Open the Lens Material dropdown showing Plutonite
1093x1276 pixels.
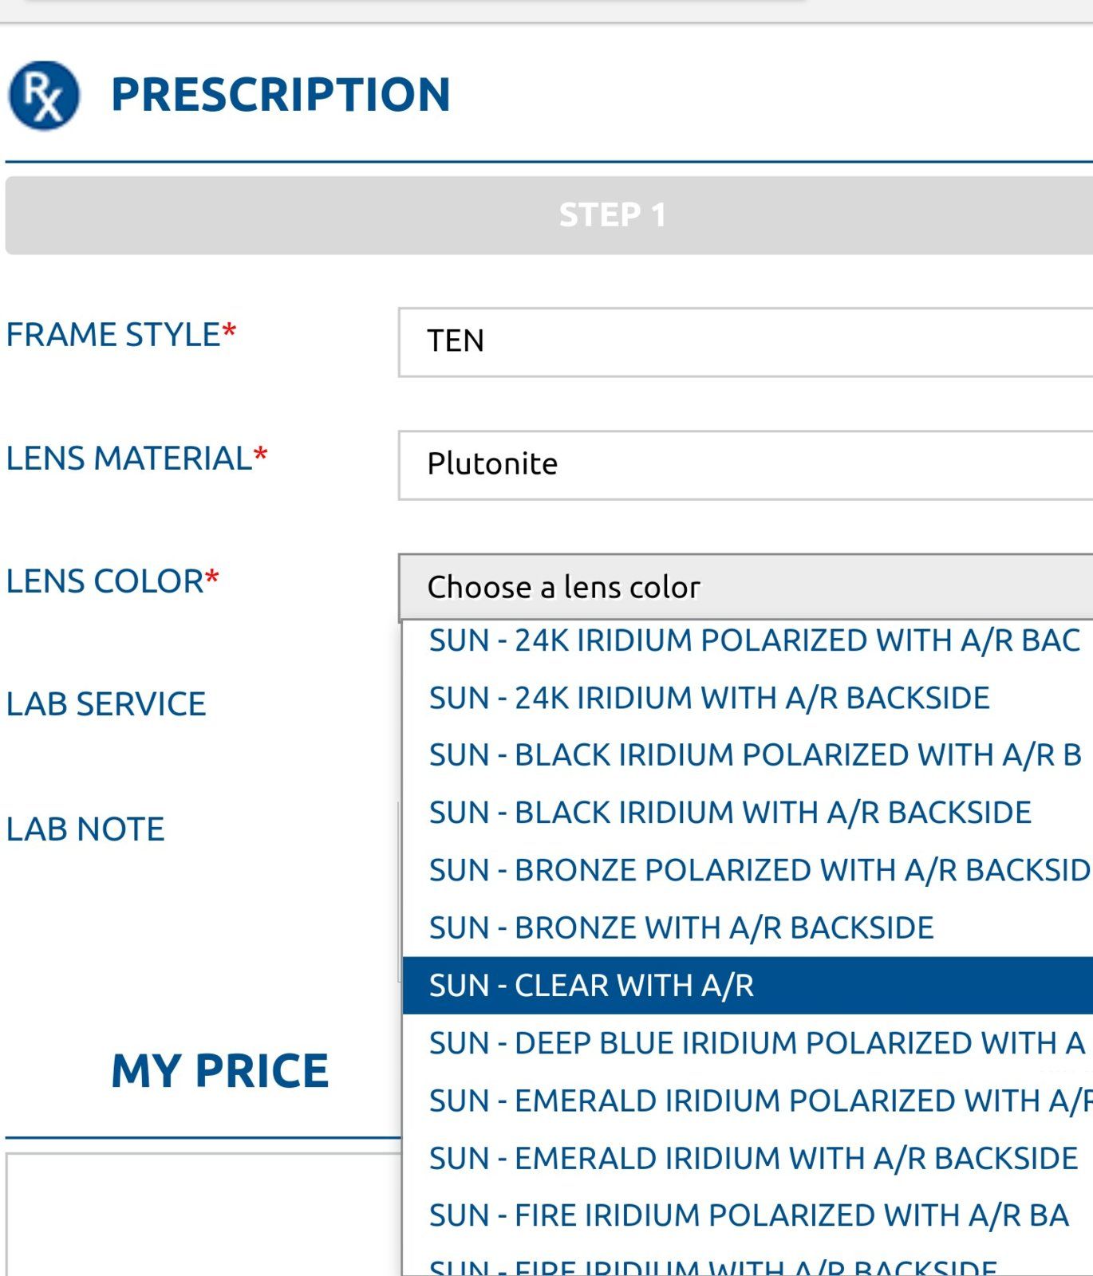[745, 465]
